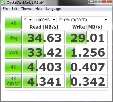Start the 4K benchmark
Screen dimensions: 113x102
tap(13, 66)
